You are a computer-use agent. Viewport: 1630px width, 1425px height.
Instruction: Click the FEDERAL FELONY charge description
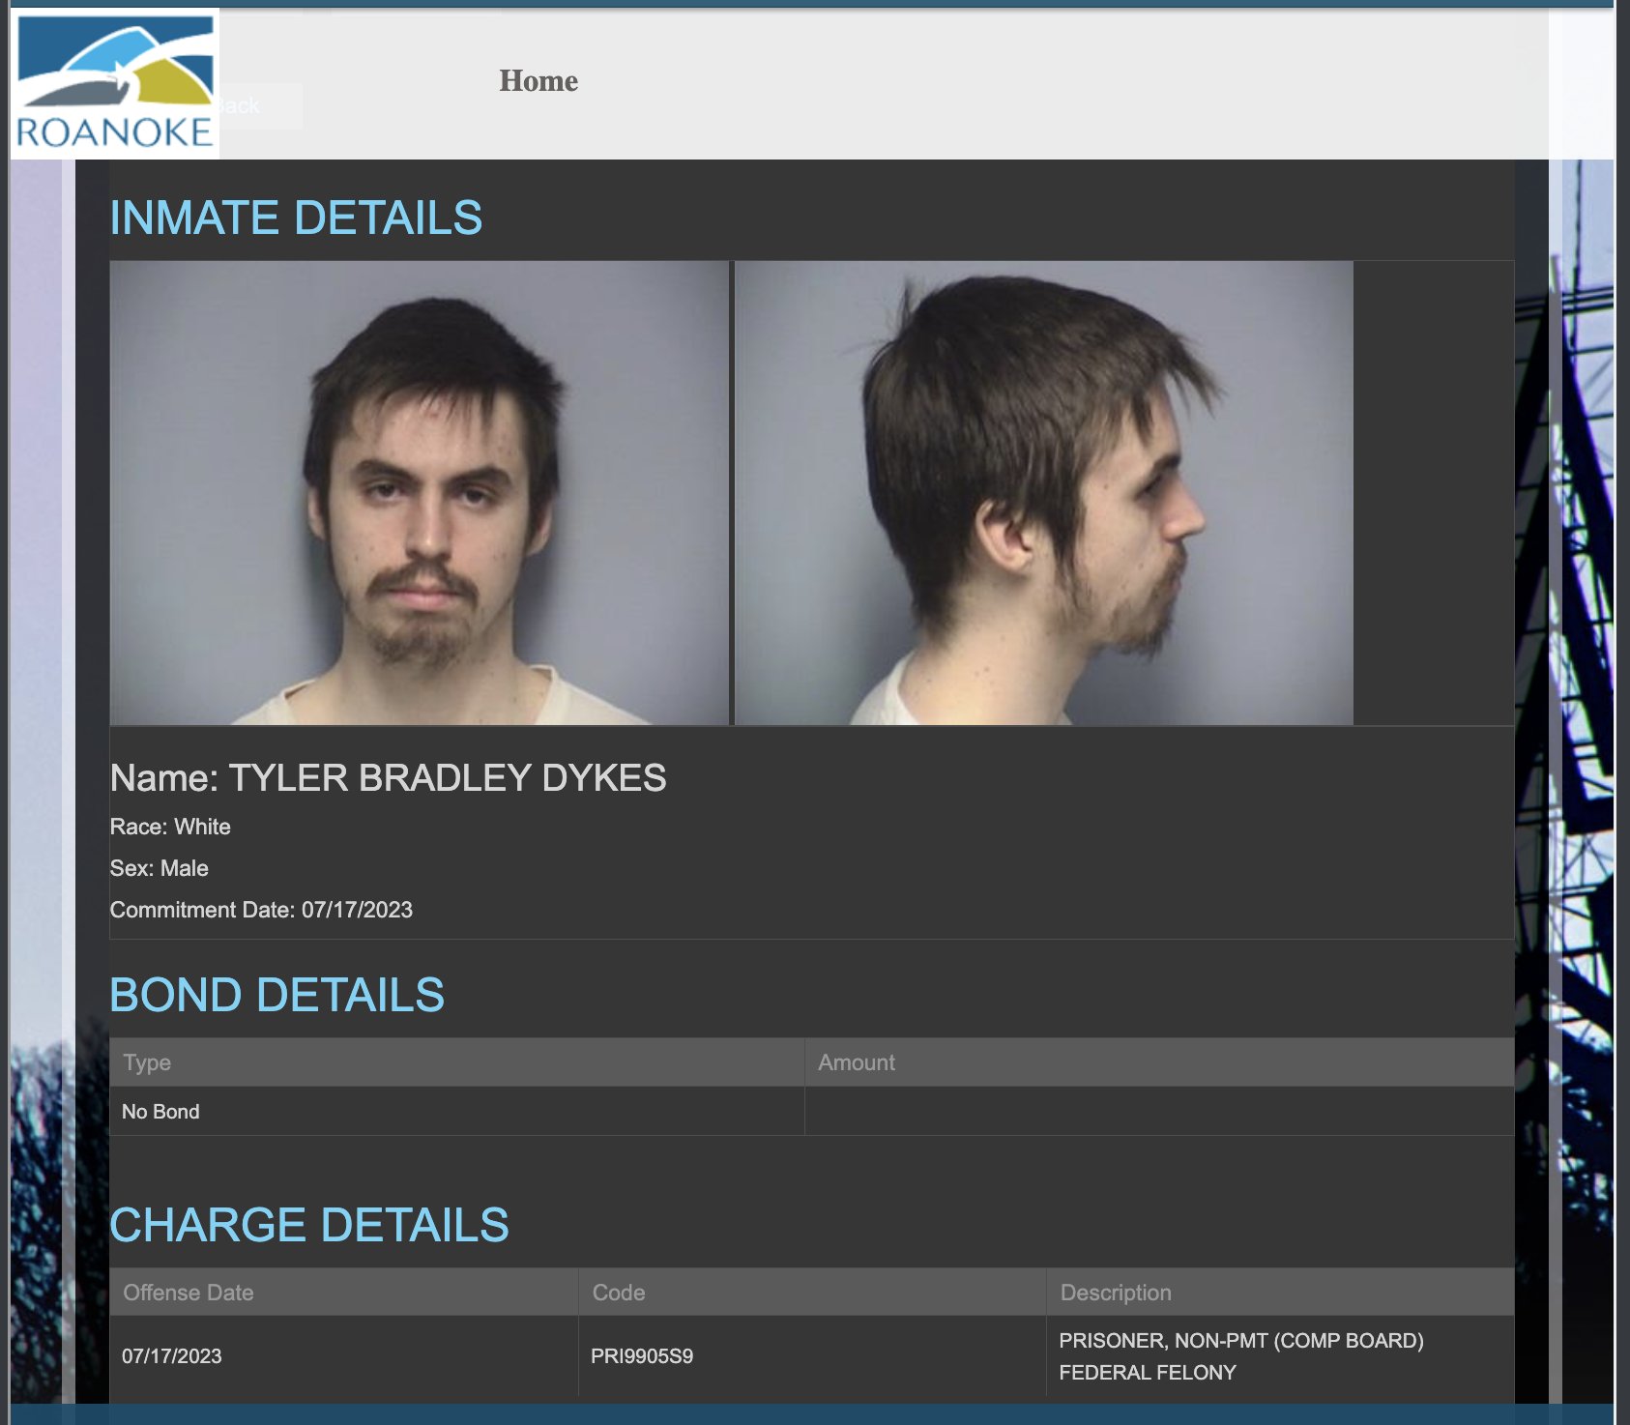click(1147, 1371)
